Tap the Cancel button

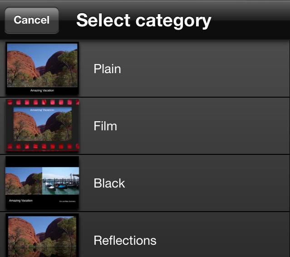click(x=32, y=20)
